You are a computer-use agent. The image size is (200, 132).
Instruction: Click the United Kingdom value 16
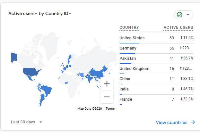172,69
